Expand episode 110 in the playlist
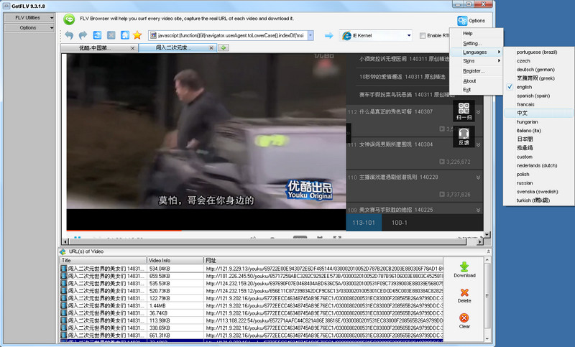The image size is (575, 347). 478,177
